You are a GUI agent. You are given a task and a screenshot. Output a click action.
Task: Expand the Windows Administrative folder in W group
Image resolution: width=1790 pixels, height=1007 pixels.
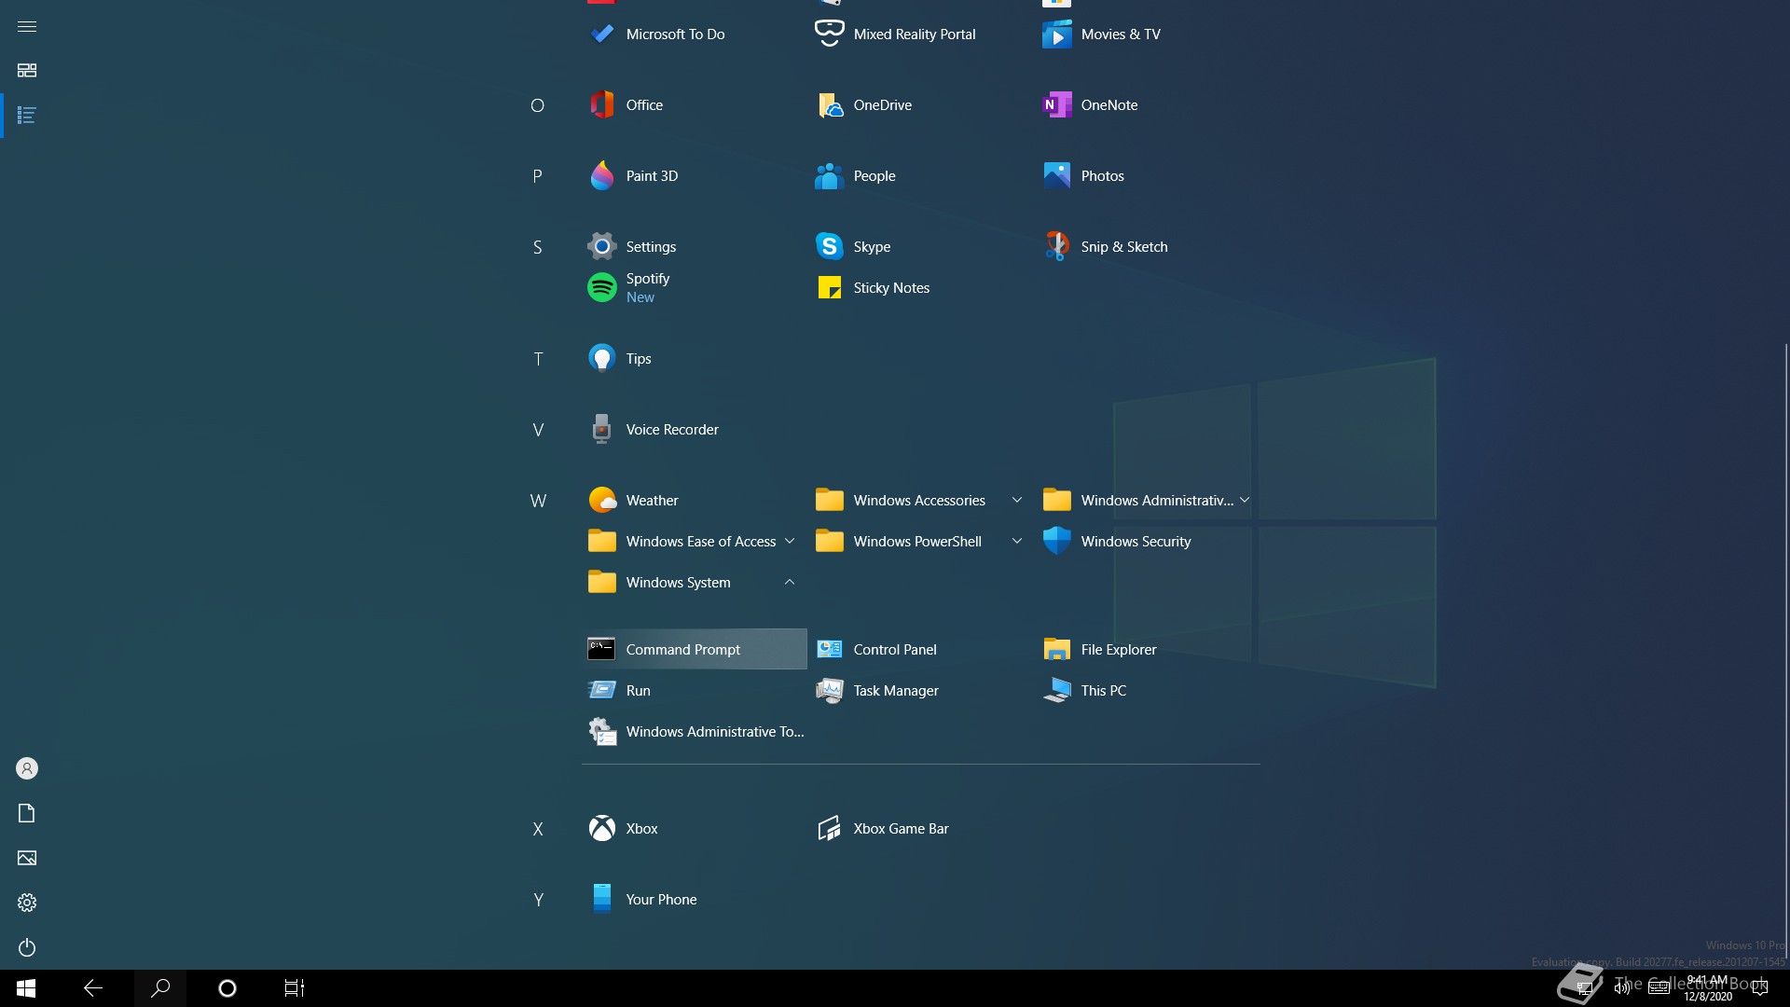pos(1149,501)
